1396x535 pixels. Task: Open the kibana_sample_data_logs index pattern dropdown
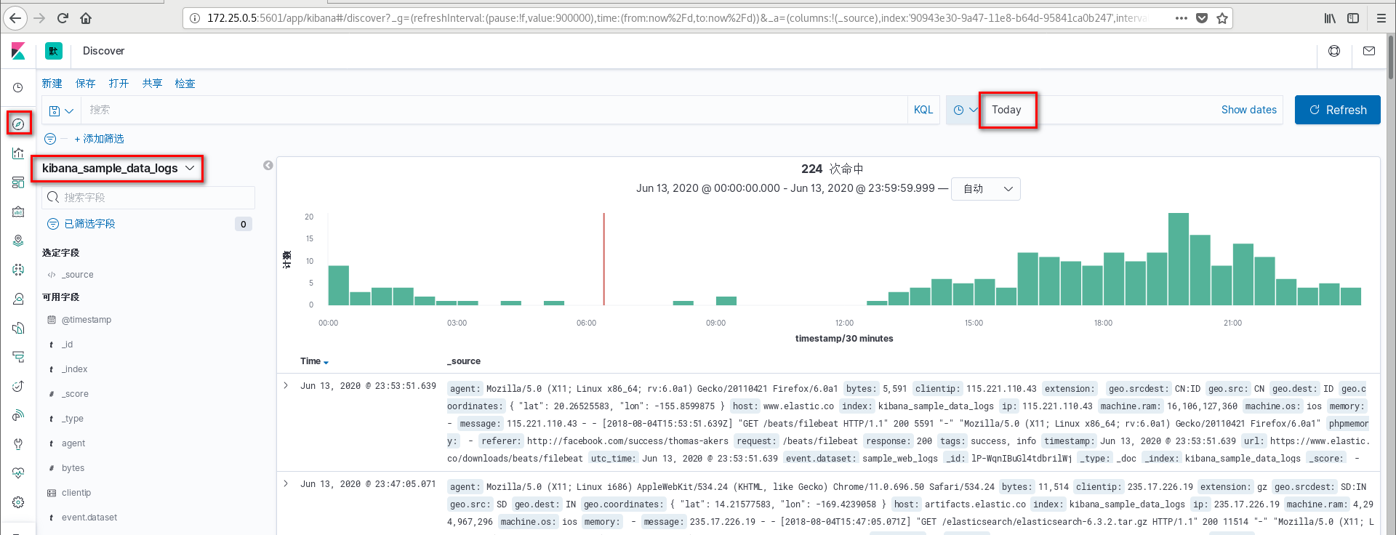pos(118,169)
